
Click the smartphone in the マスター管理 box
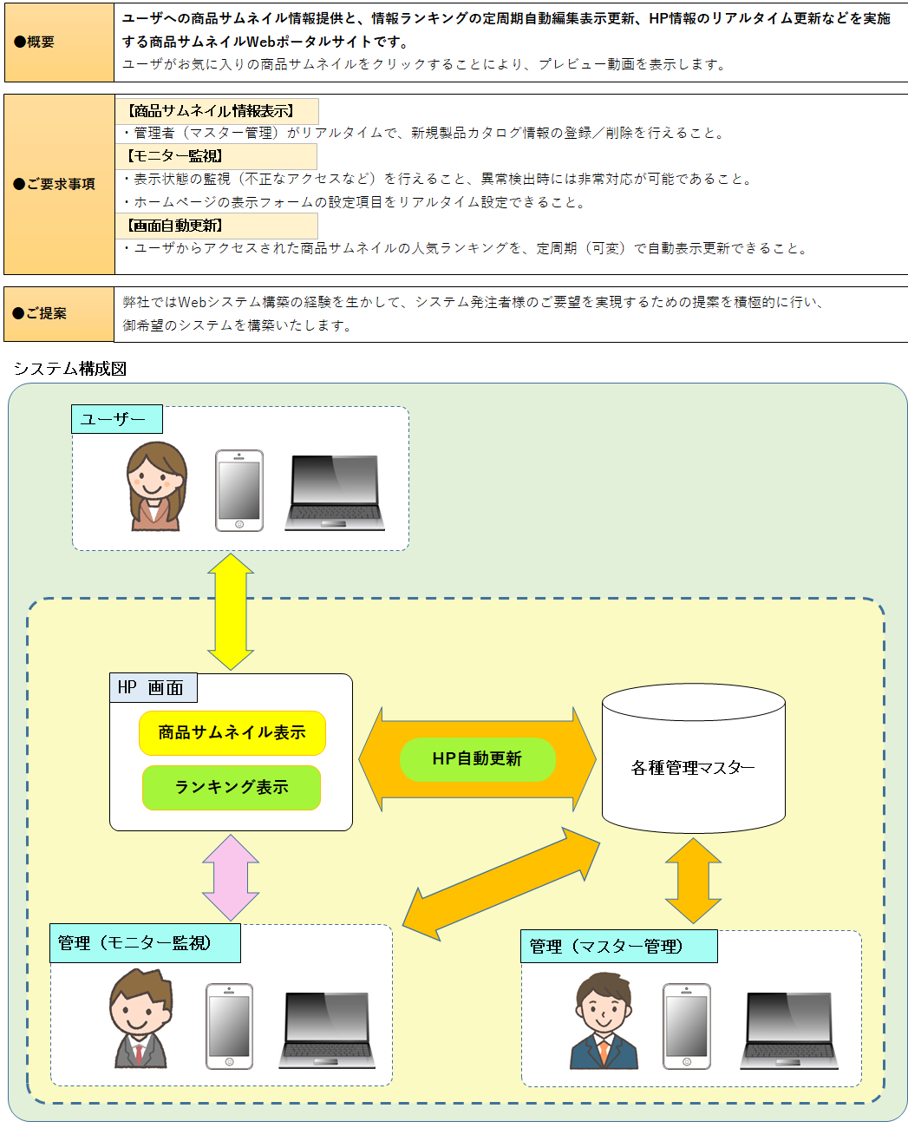point(686,1026)
